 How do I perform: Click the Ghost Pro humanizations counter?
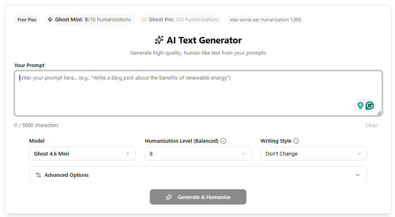pos(180,20)
